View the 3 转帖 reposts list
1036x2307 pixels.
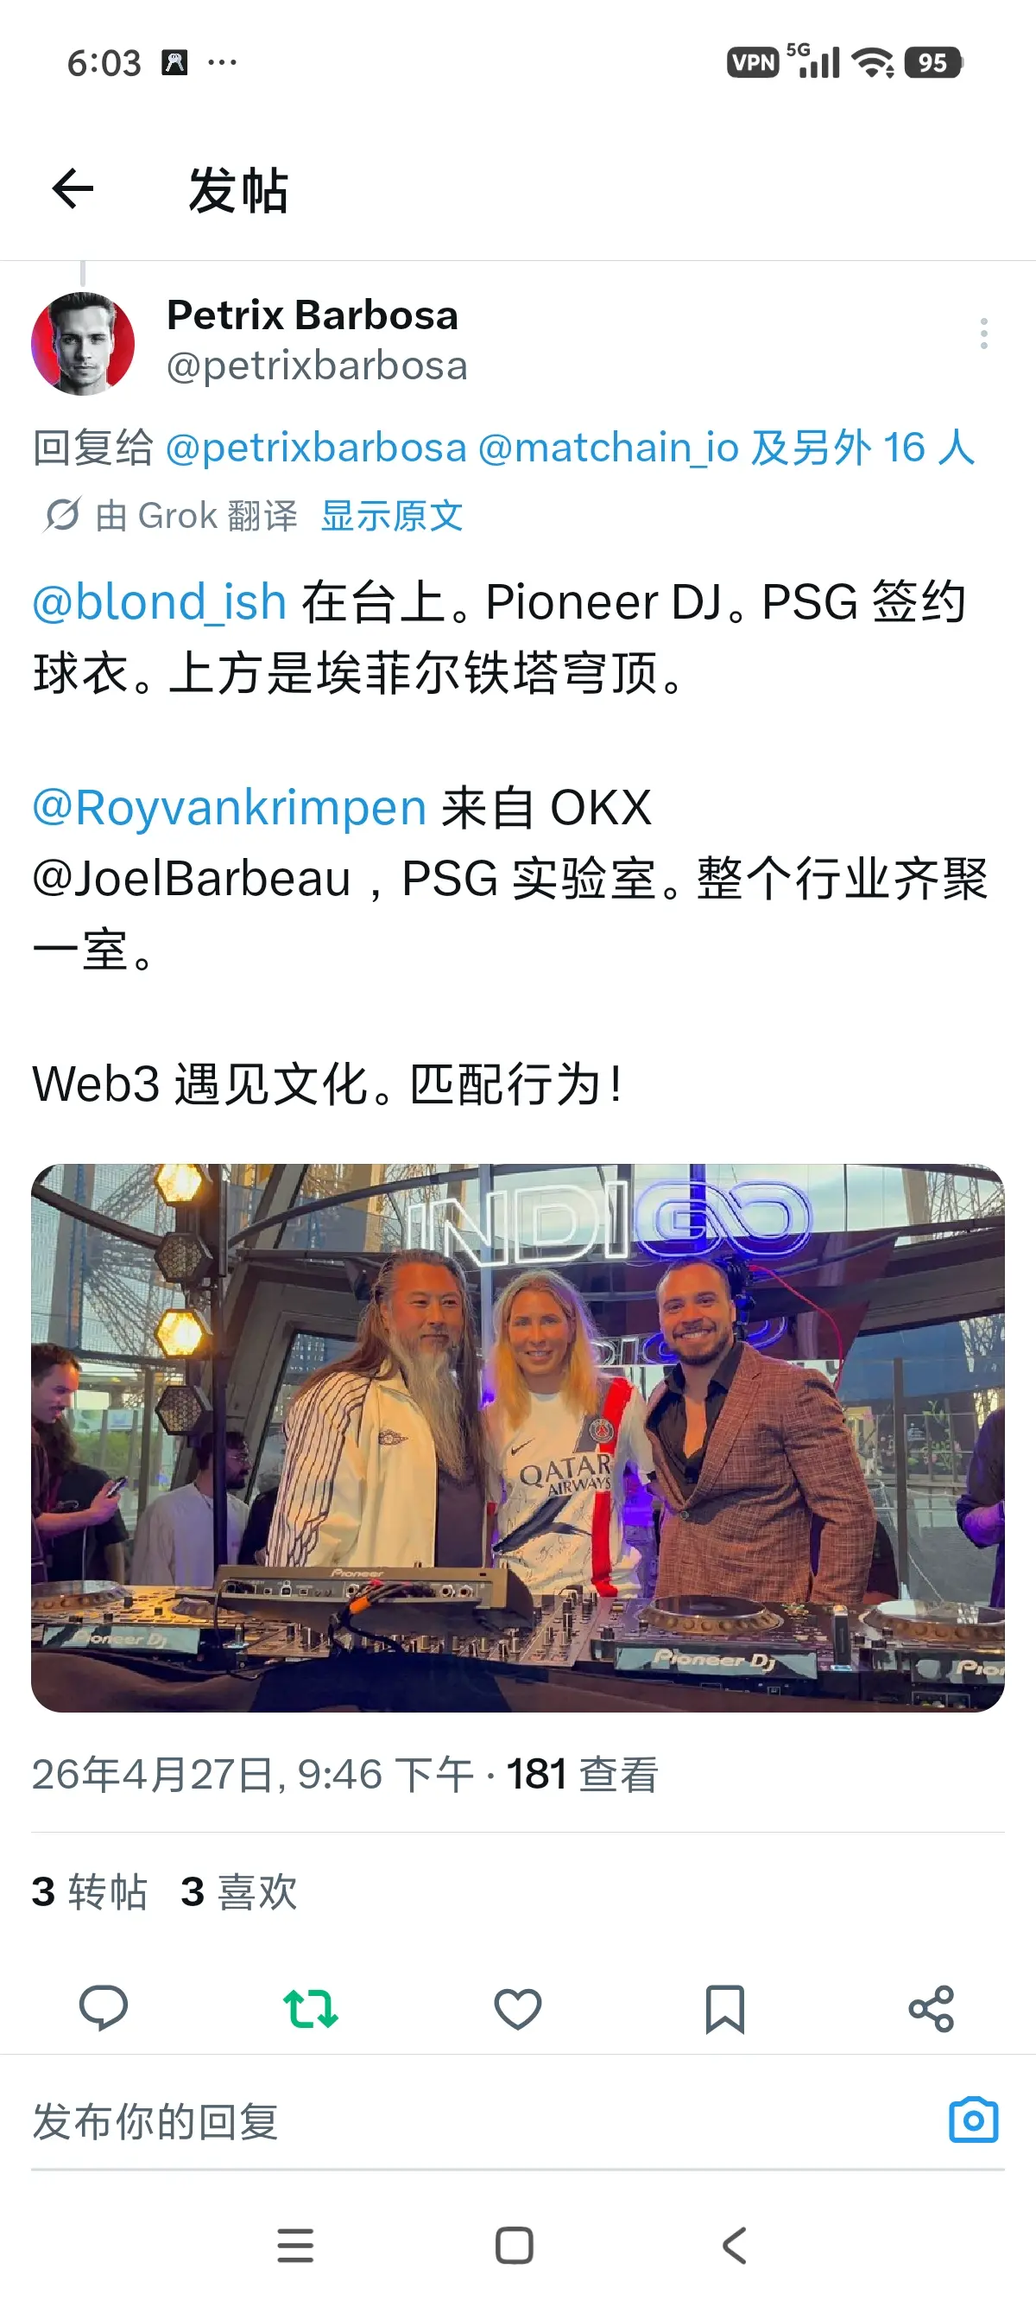point(90,1891)
